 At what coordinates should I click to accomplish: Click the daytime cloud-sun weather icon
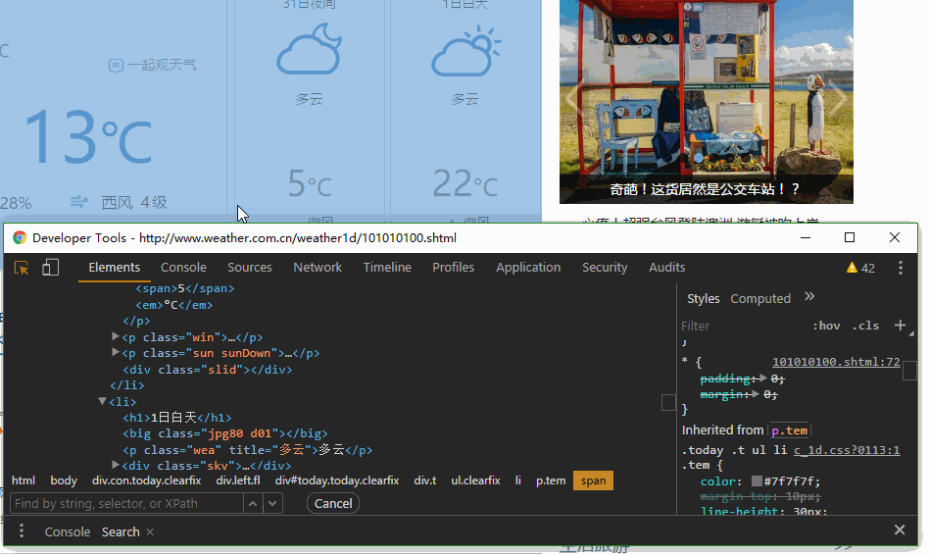[465, 52]
